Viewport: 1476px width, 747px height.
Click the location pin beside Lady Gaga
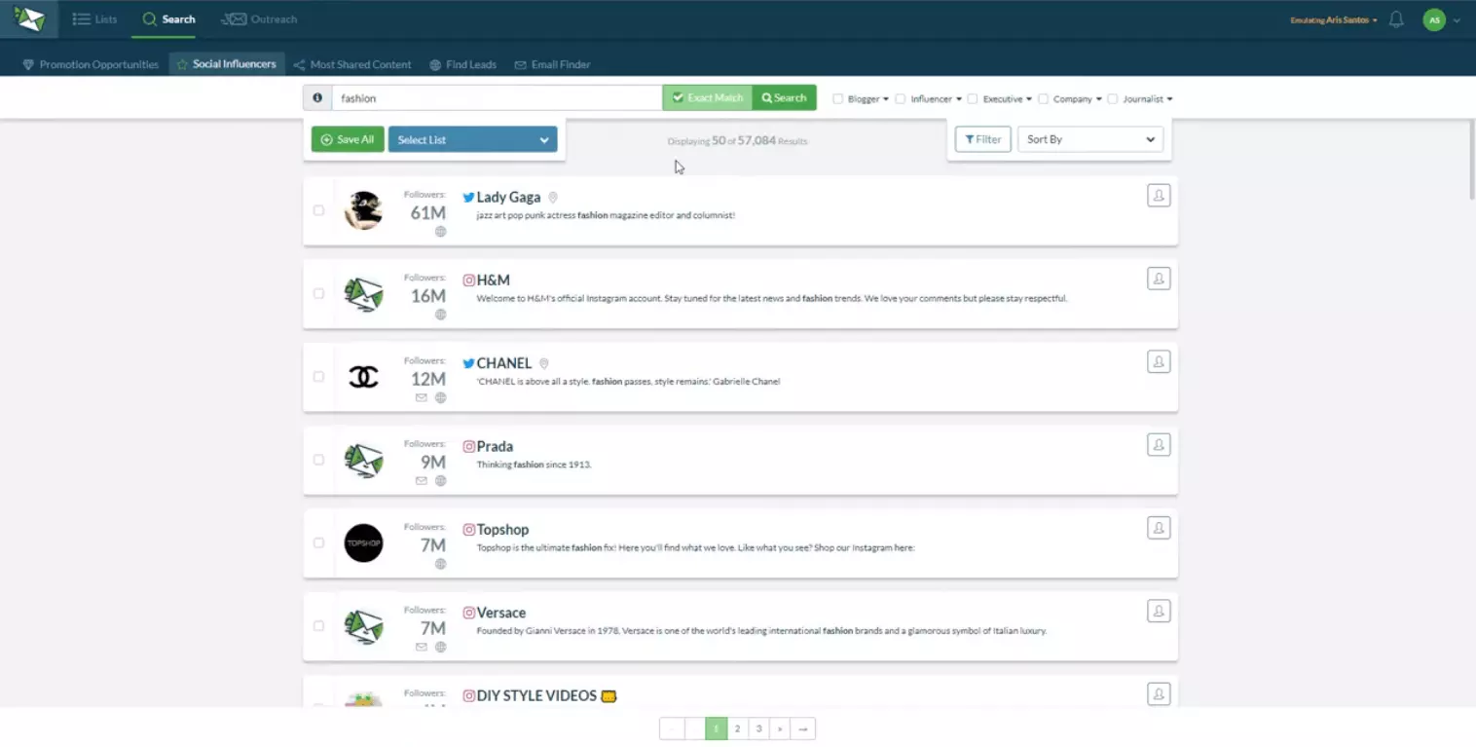(553, 198)
